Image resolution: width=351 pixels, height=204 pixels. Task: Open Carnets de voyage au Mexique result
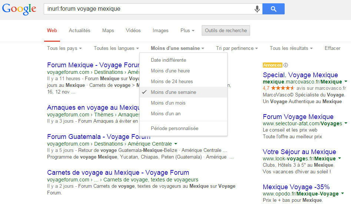(x=118, y=173)
